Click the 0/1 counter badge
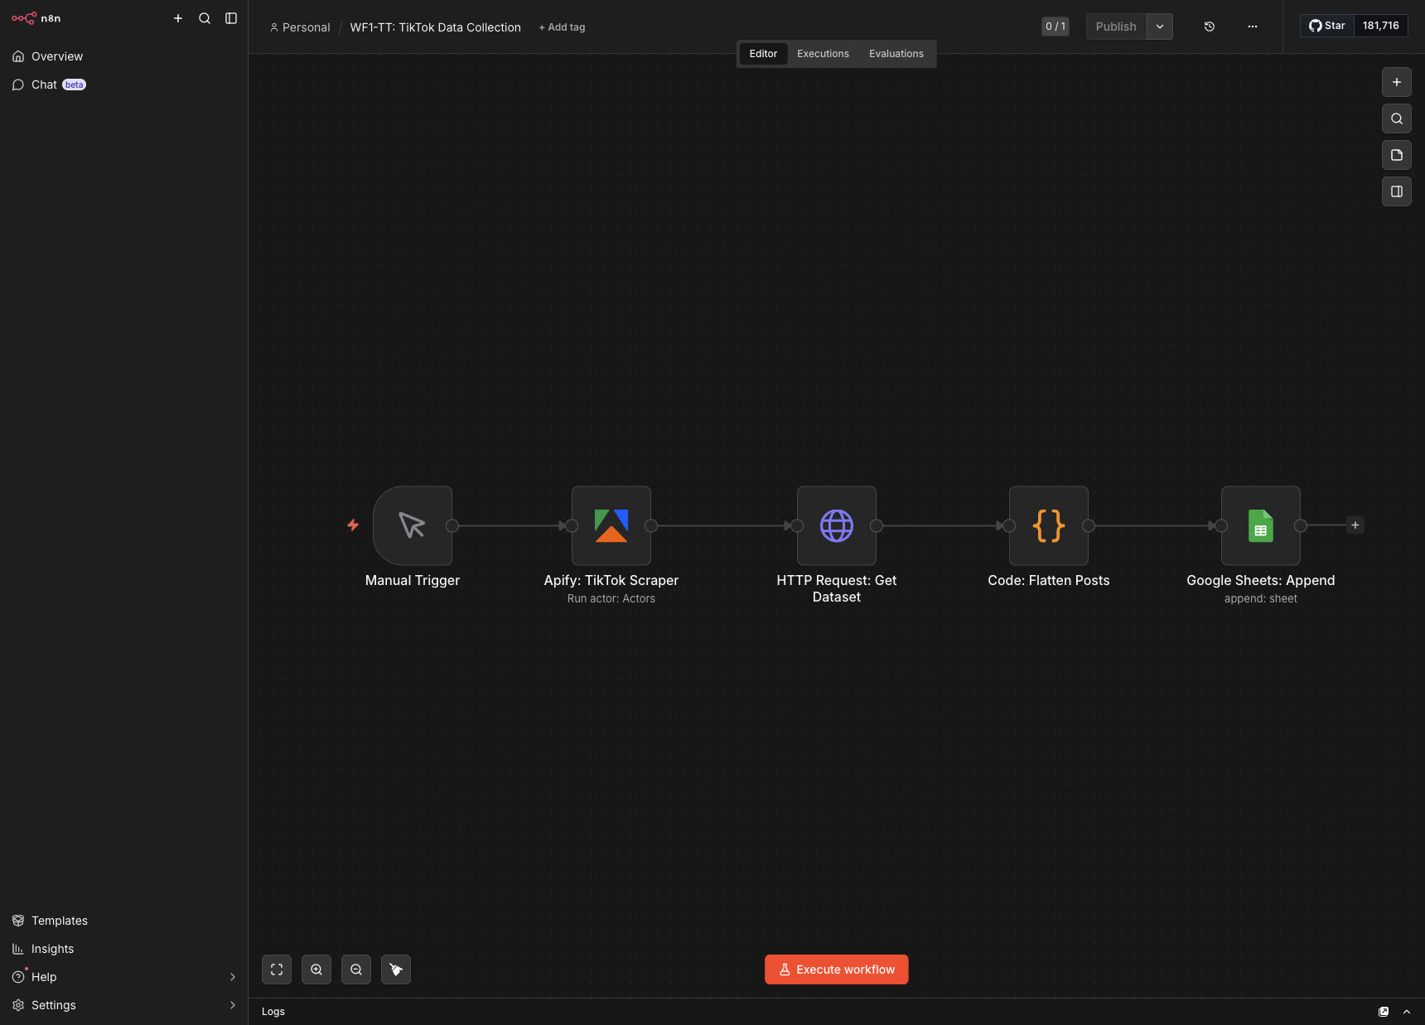The width and height of the screenshot is (1425, 1025). tap(1055, 27)
